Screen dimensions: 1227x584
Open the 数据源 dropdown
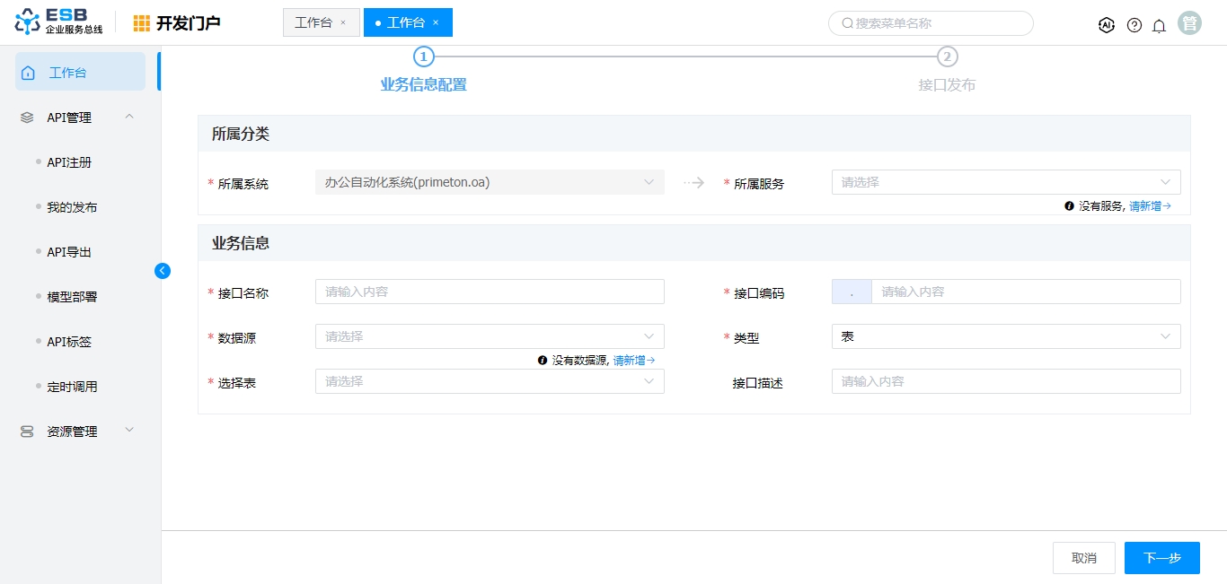coord(490,336)
